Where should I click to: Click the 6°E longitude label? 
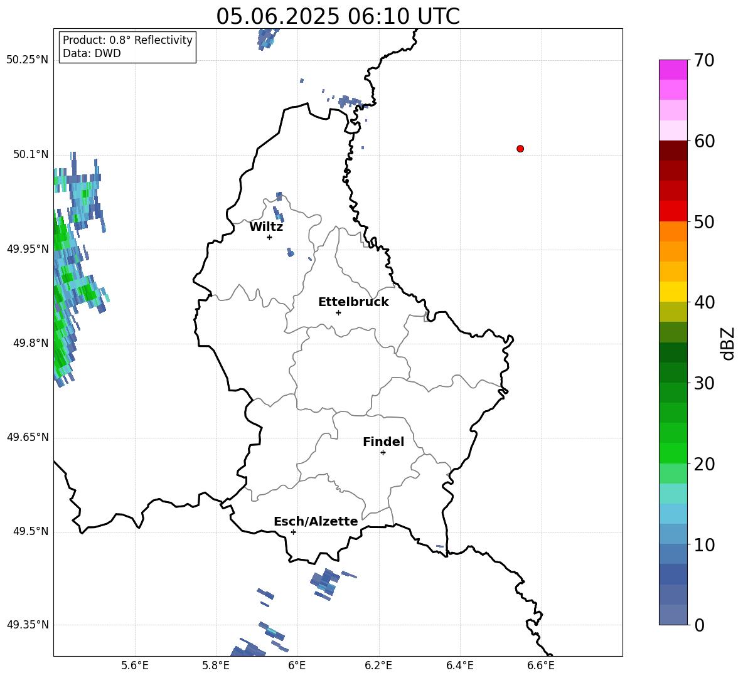point(297,665)
